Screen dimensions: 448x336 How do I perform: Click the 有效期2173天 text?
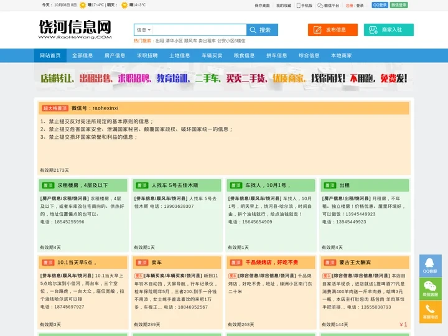click(54, 170)
